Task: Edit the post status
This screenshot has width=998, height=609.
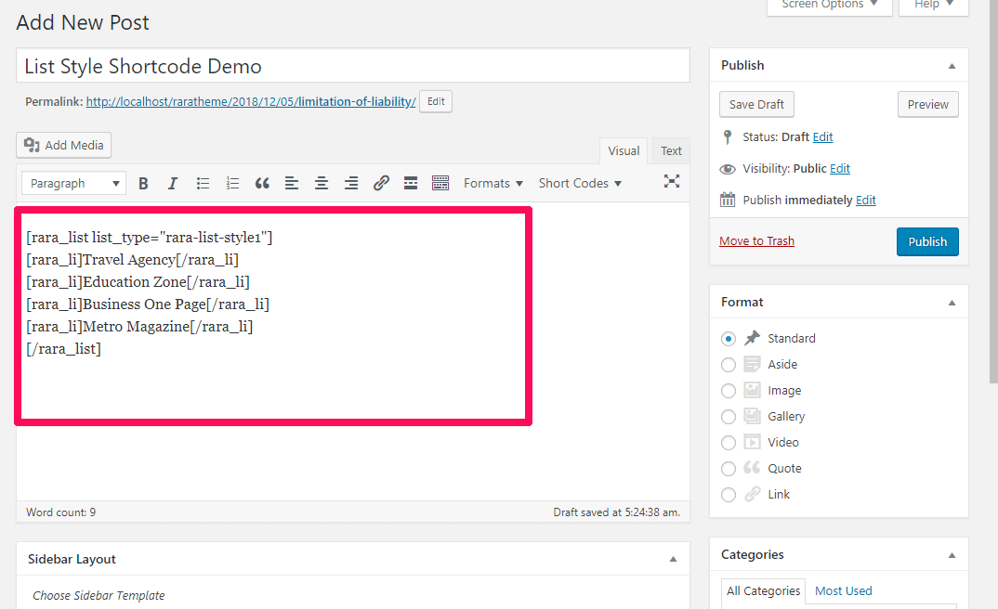Action: 822,136
